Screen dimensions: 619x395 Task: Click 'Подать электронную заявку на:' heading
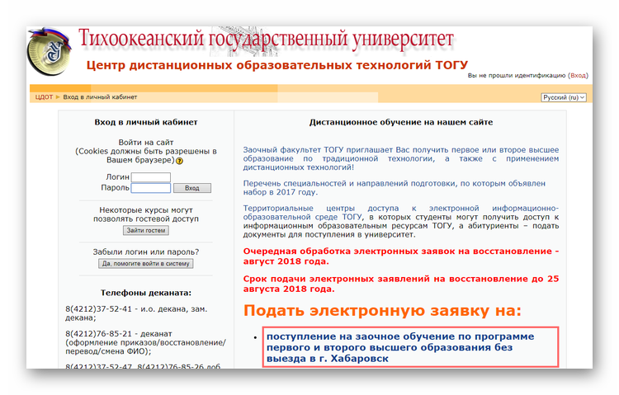(x=382, y=311)
